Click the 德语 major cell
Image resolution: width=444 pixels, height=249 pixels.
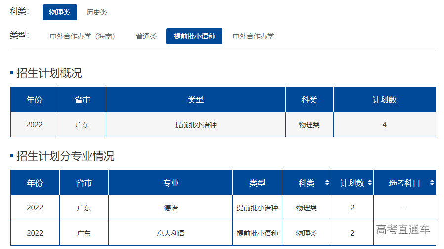point(171,208)
